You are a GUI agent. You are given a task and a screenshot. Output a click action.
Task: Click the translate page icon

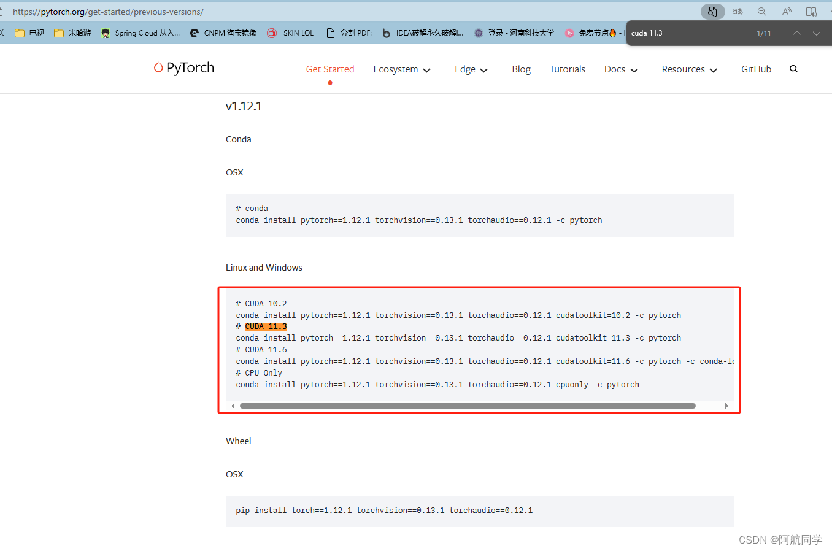tap(738, 12)
